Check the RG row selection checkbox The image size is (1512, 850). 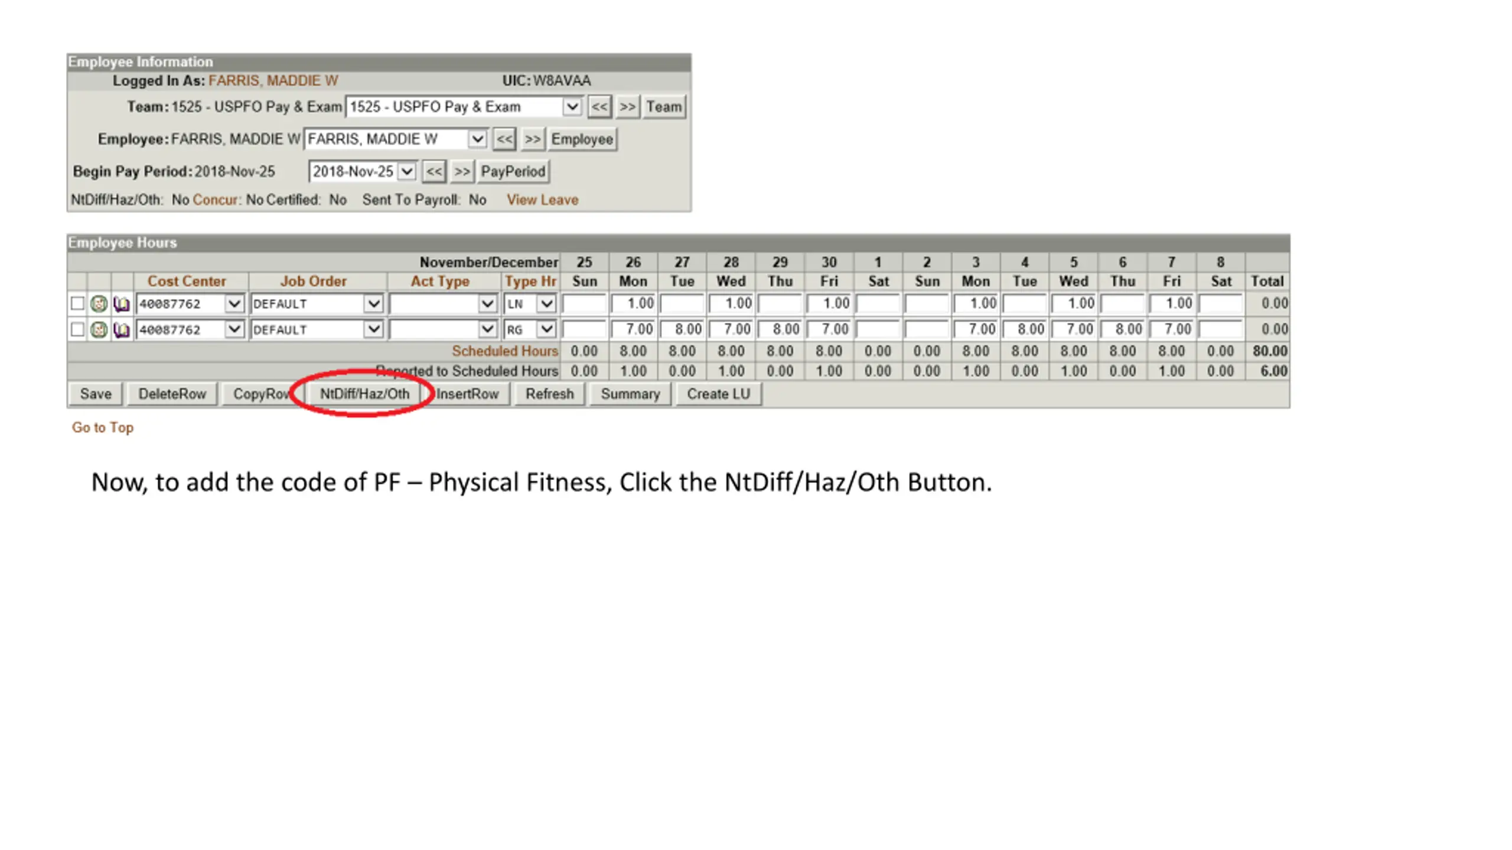(x=77, y=329)
